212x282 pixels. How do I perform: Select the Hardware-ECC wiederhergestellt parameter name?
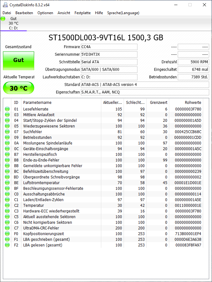(x=51, y=211)
